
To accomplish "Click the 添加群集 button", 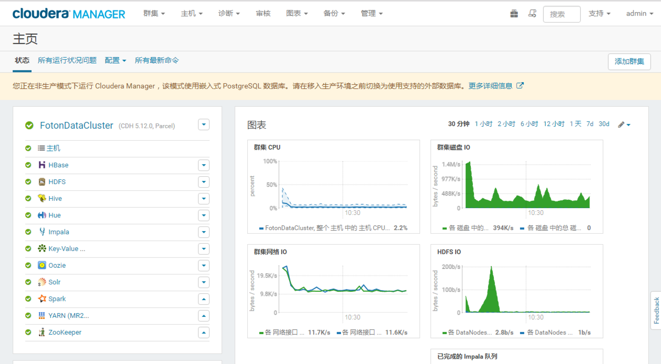I will 629,61.
